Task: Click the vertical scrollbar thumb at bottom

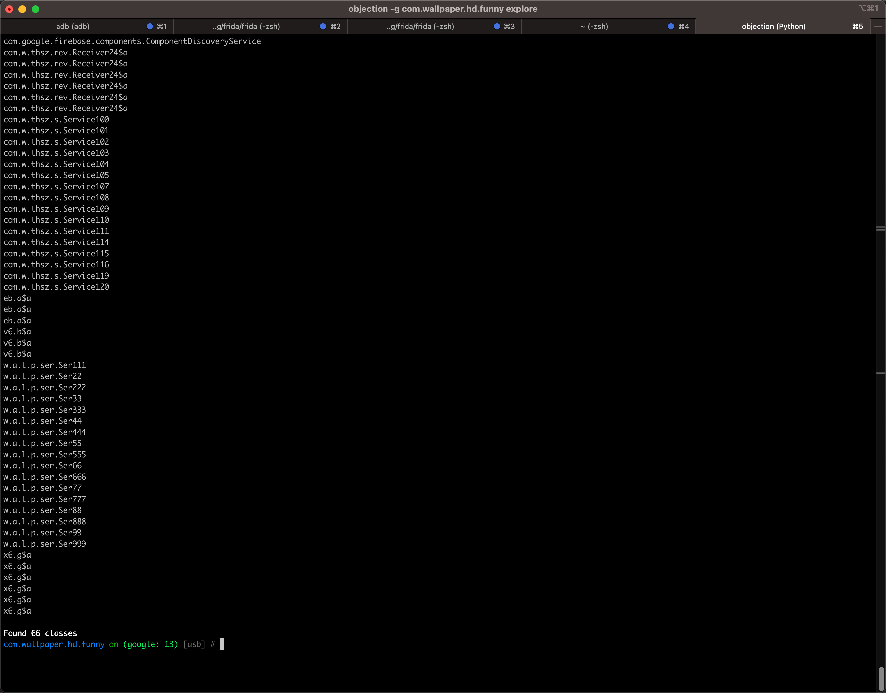Action: pyautogui.click(x=881, y=679)
